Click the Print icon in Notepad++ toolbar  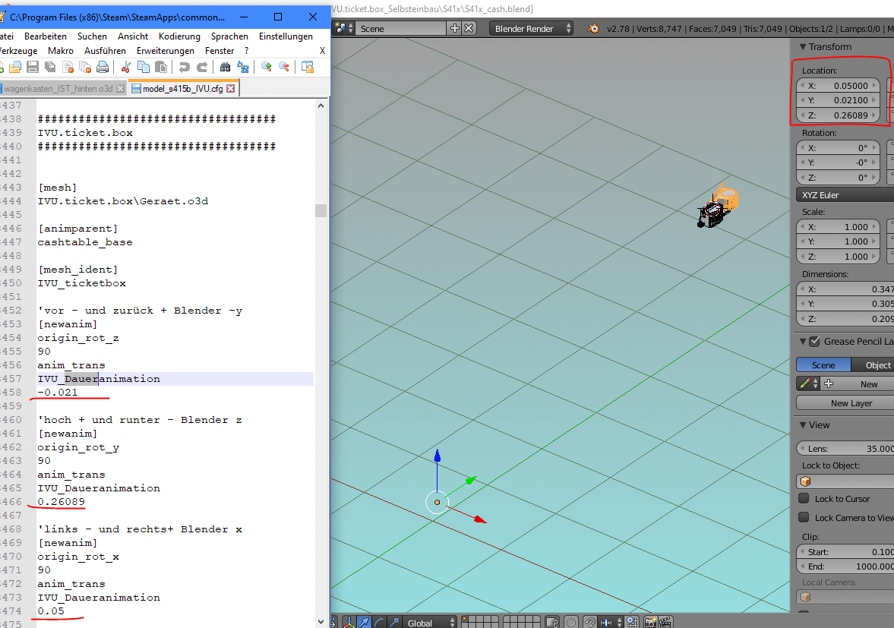pyautogui.click(x=103, y=68)
